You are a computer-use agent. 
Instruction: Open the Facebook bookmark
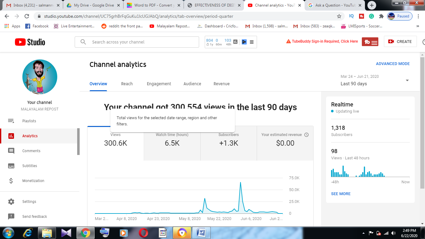click(x=37, y=26)
